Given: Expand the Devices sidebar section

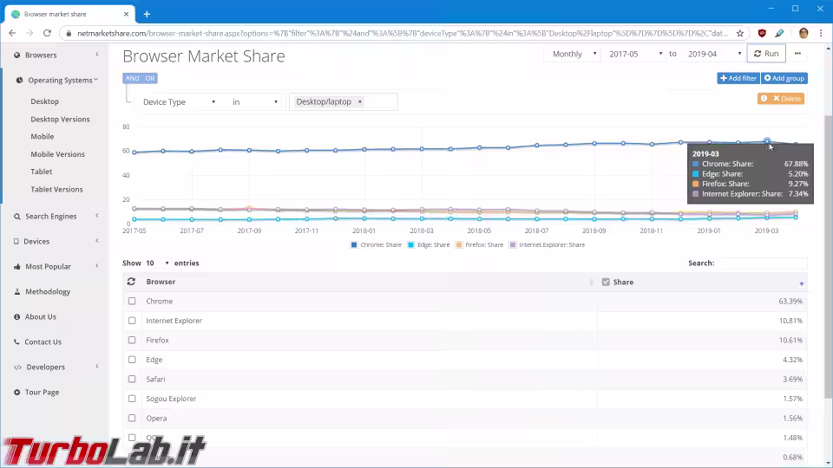Looking at the screenshot, I should [x=56, y=242].
